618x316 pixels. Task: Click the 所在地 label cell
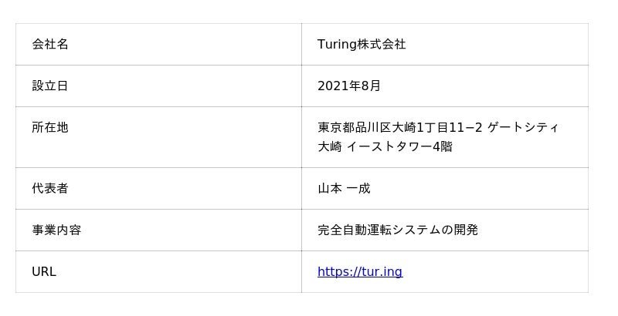tap(50, 128)
